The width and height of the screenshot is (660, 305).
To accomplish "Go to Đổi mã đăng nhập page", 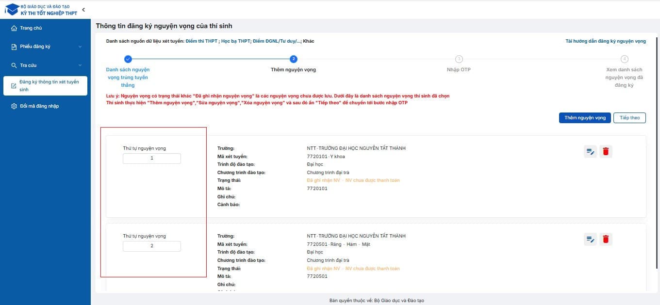I will click(x=39, y=106).
